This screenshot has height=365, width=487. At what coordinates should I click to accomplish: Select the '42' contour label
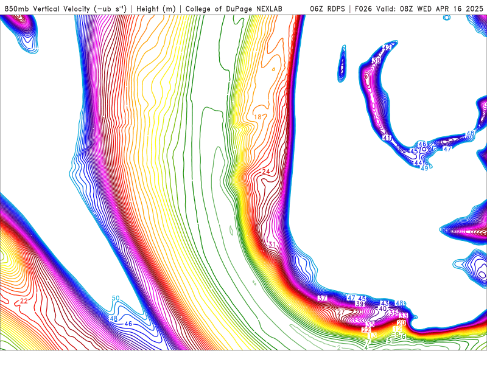[387, 48]
